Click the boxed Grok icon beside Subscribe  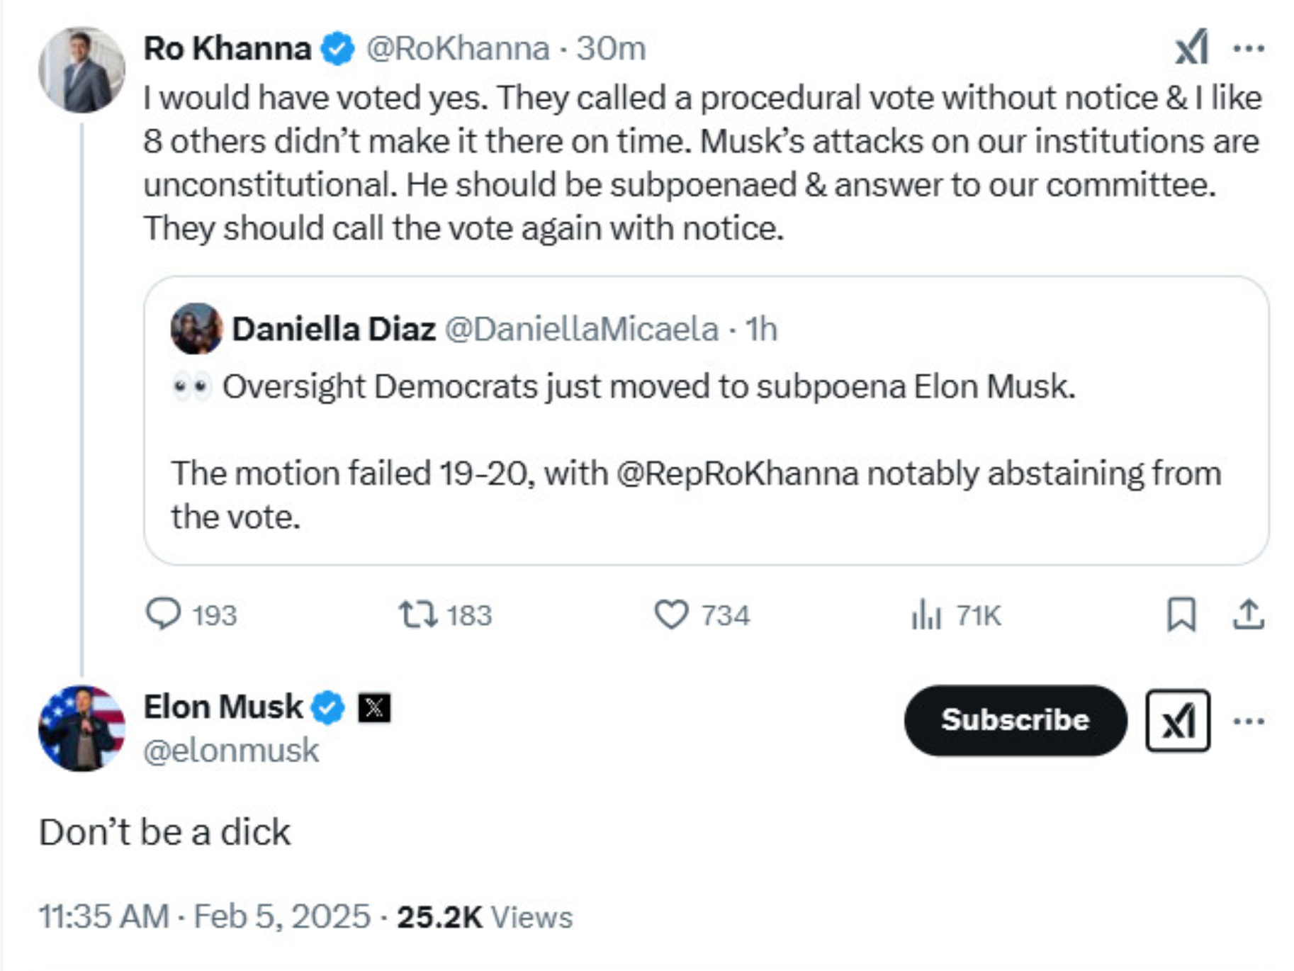coord(1178,721)
